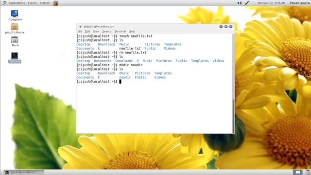Click the workspace switcher in bottom panel

(298, 172)
